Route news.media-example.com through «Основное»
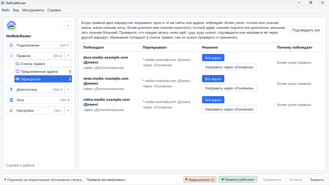The width and height of the screenshot is (329, 185). (229, 88)
